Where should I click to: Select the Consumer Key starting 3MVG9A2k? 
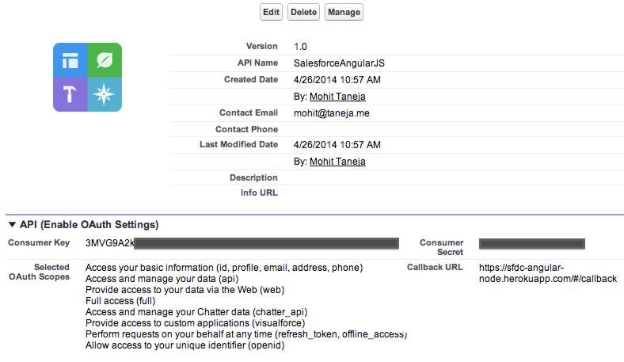(242, 243)
